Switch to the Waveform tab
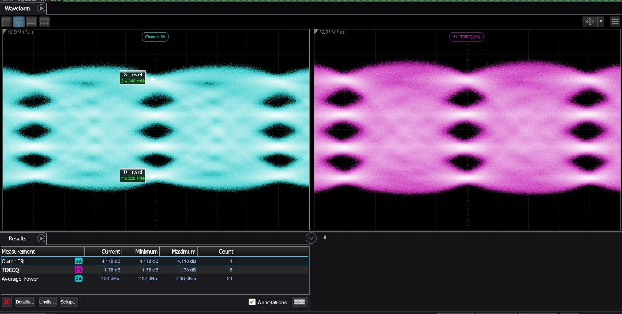 click(18, 9)
